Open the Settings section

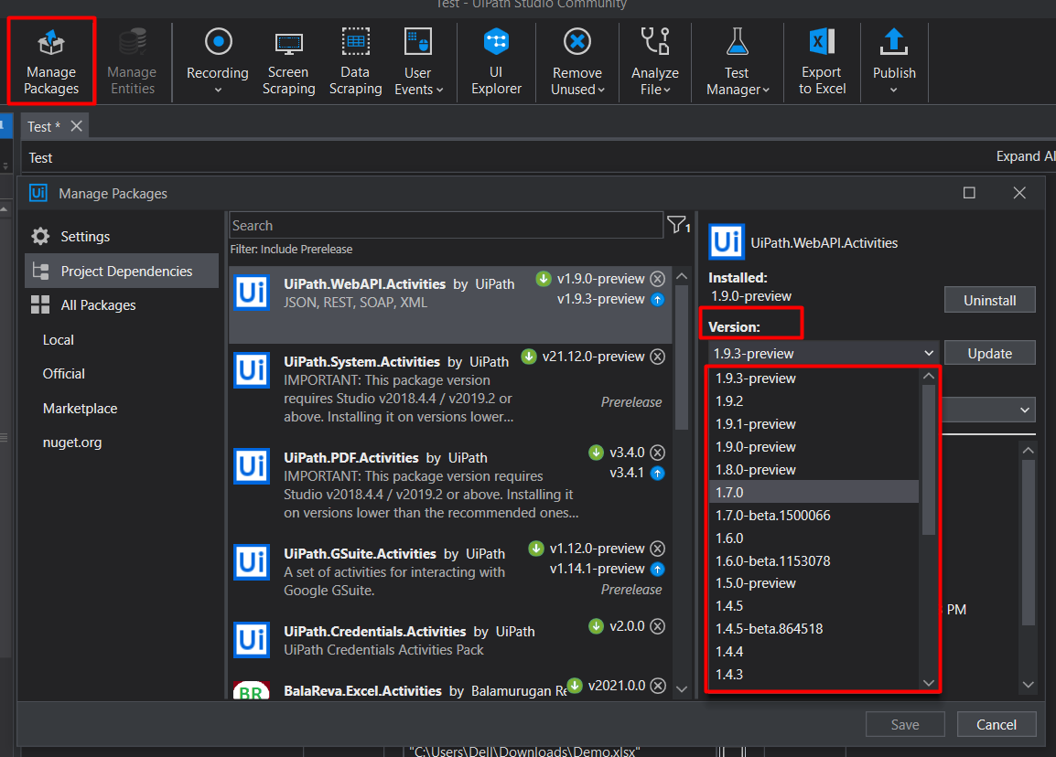85,237
